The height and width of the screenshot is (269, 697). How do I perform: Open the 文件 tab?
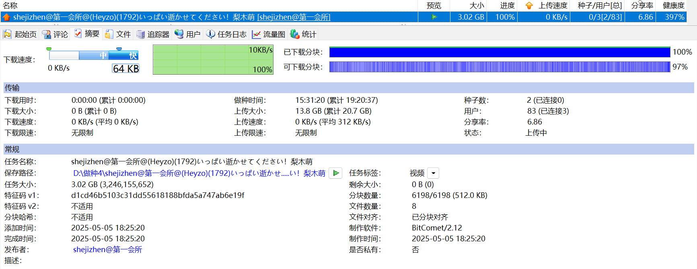pyautogui.click(x=118, y=34)
